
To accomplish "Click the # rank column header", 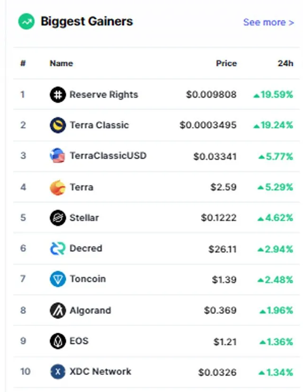I will coord(23,63).
